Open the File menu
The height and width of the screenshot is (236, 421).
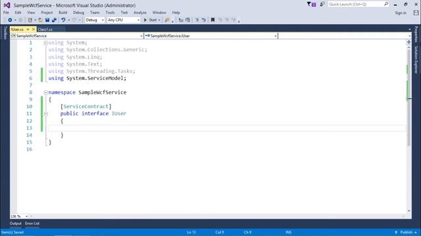pos(6,12)
